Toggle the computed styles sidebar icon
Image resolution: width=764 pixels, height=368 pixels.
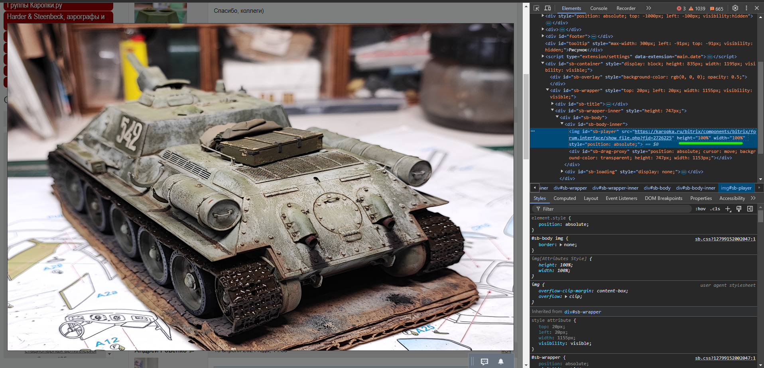pos(750,209)
